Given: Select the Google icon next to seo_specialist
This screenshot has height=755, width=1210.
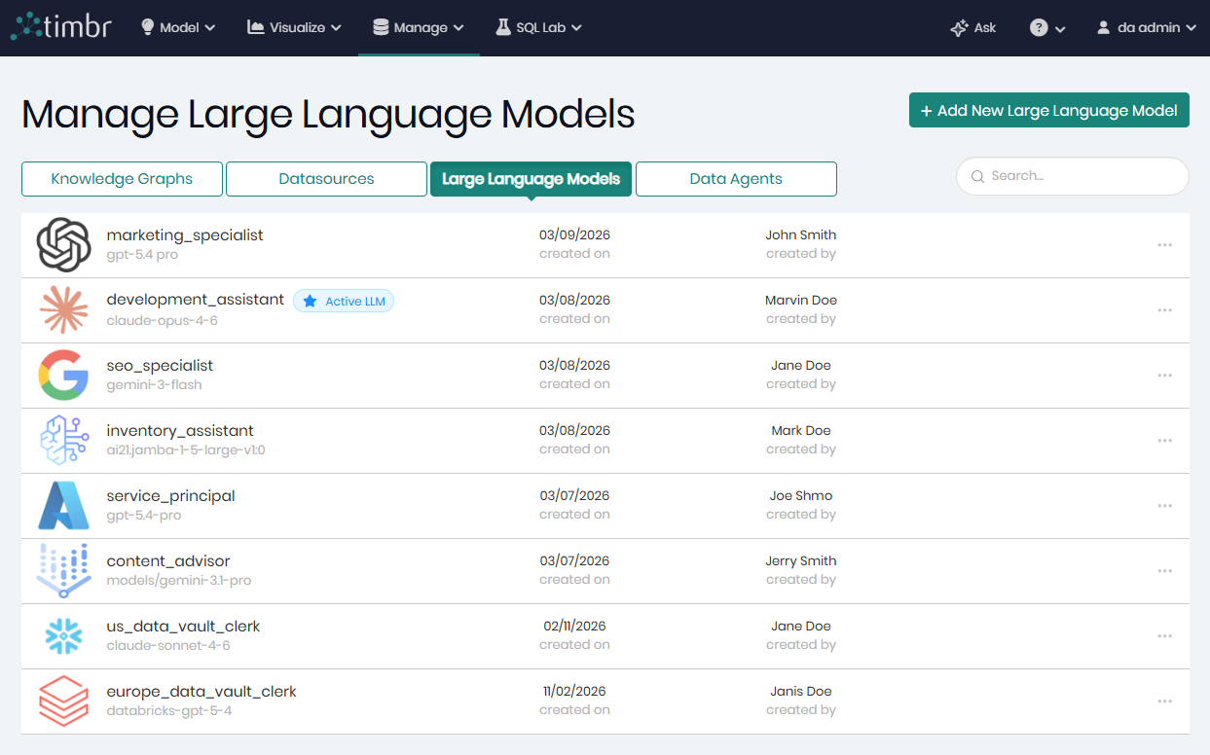Looking at the screenshot, I should [x=62, y=375].
